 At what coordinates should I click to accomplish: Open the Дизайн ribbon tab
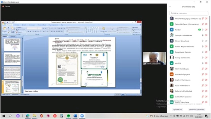24,25
